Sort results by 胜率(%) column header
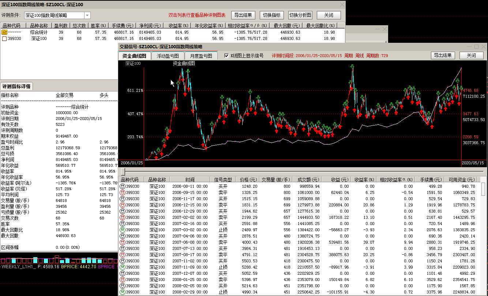Screen dimensions: 488x296 coord(98,26)
